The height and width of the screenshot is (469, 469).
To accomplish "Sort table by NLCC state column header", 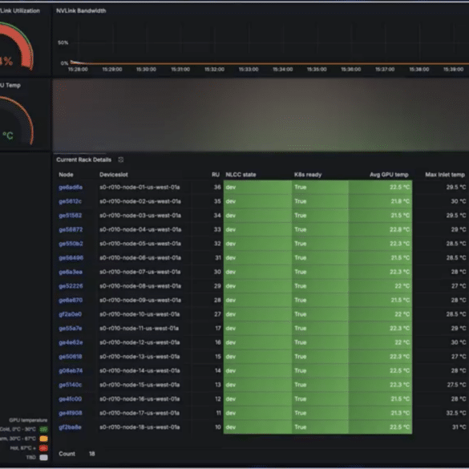I will (241, 175).
